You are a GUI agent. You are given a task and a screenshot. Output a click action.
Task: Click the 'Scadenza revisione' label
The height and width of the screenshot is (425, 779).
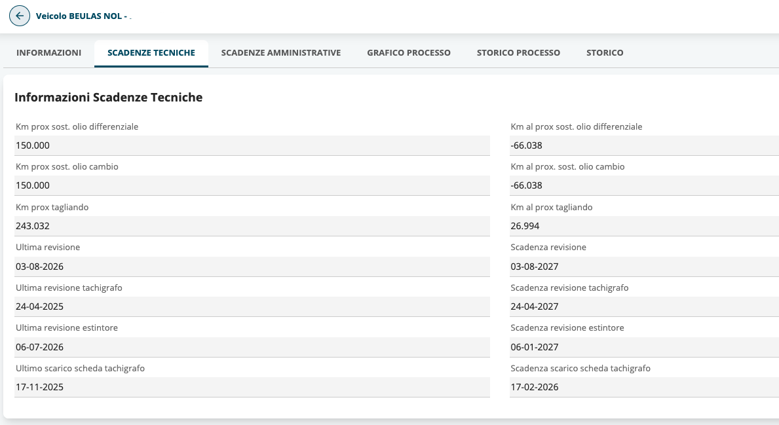[x=548, y=247]
